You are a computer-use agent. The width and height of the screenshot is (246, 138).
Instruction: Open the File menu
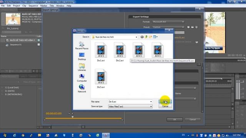3,6
